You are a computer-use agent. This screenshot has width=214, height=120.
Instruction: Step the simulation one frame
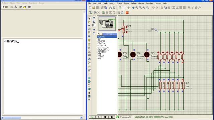point(99,117)
